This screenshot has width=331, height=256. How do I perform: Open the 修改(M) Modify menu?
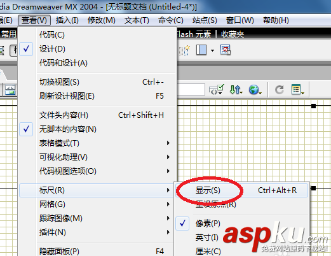click(x=102, y=20)
